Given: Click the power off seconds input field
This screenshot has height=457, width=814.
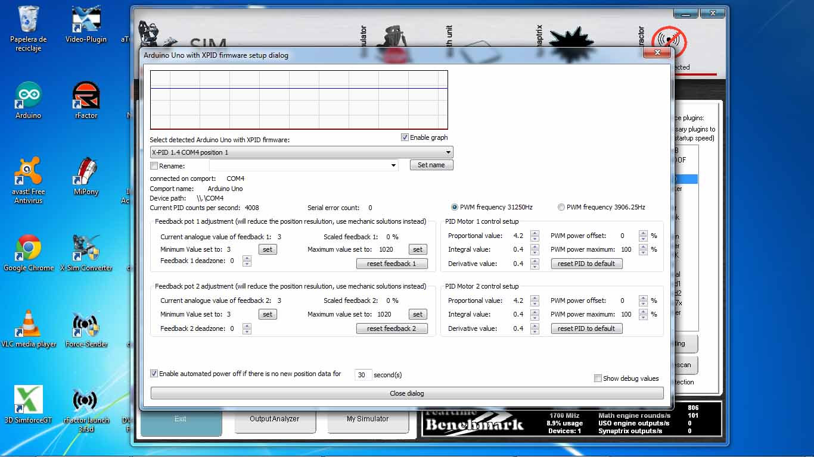Looking at the screenshot, I should pyautogui.click(x=363, y=375).
